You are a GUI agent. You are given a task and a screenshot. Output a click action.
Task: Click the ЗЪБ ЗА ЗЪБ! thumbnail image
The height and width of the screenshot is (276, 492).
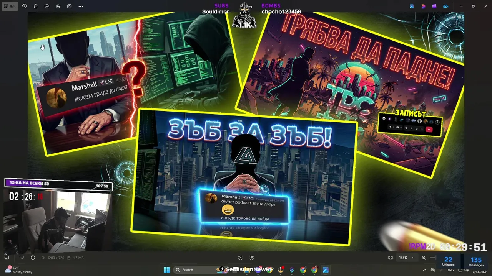(x=245, y=176)
